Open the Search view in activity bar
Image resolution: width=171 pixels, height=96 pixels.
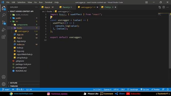(x=3, y=15)
